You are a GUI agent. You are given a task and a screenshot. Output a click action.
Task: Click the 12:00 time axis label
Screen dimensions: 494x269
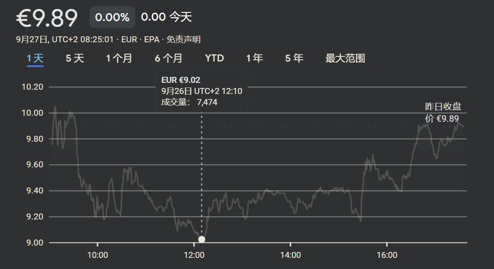click(194, 255)
